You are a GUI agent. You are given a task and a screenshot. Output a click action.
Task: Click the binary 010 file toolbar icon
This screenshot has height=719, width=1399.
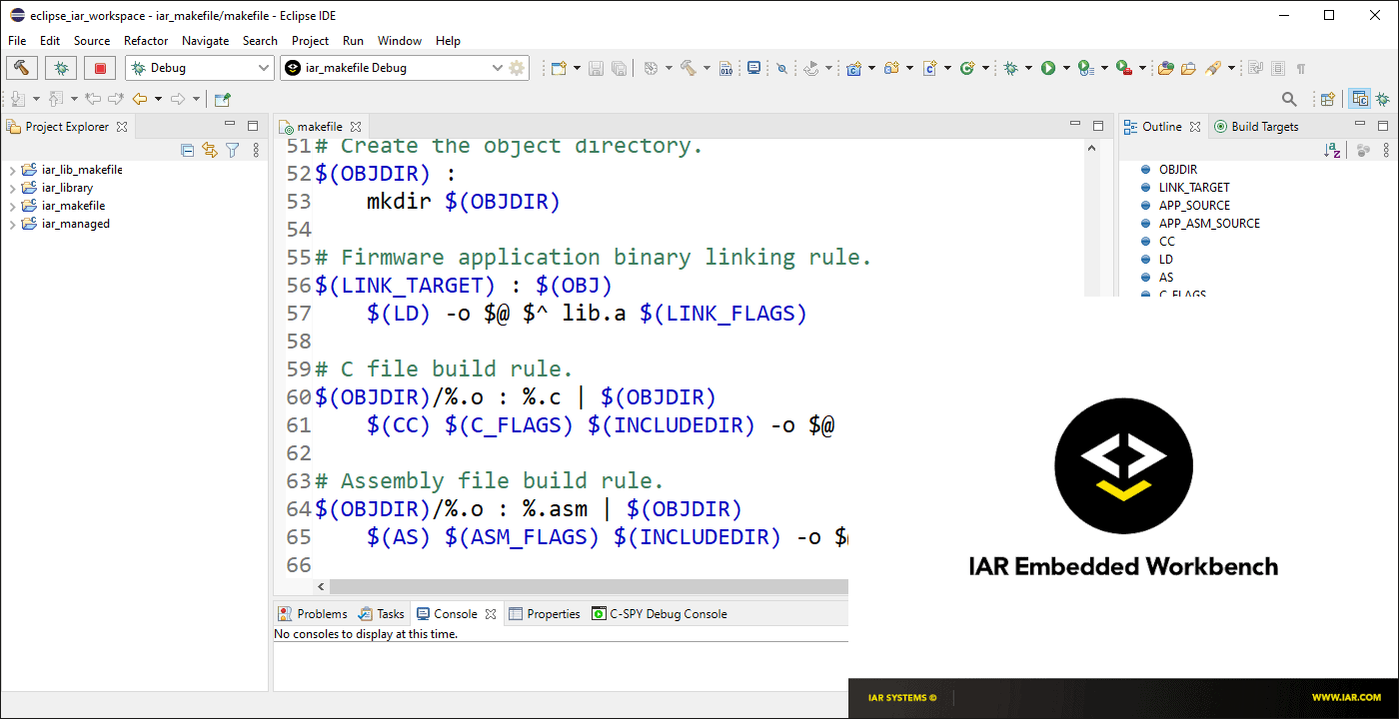727,68
